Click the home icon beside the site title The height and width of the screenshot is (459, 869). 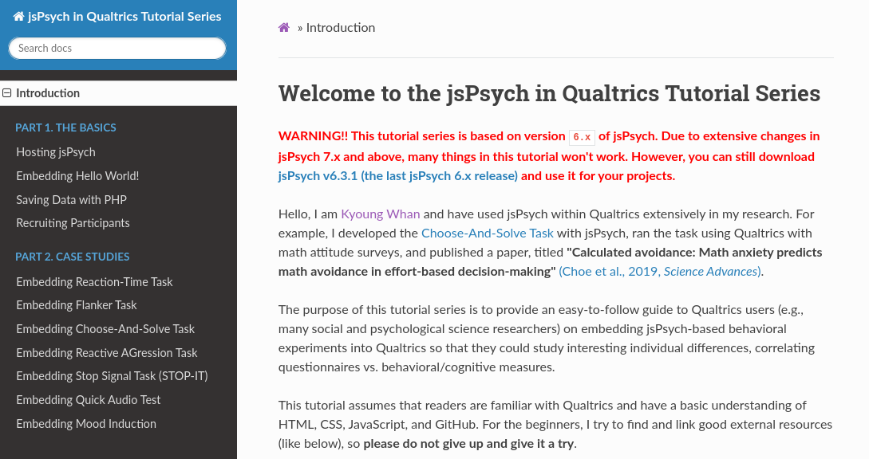pyautogui.click(x=19, y=16)
